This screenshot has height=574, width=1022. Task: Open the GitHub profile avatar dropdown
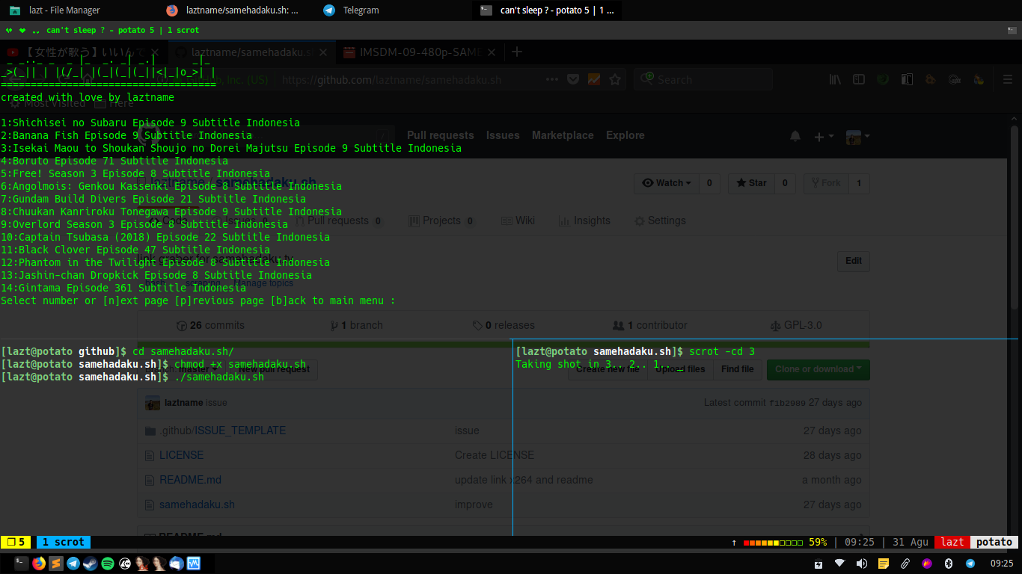point(857,136)
